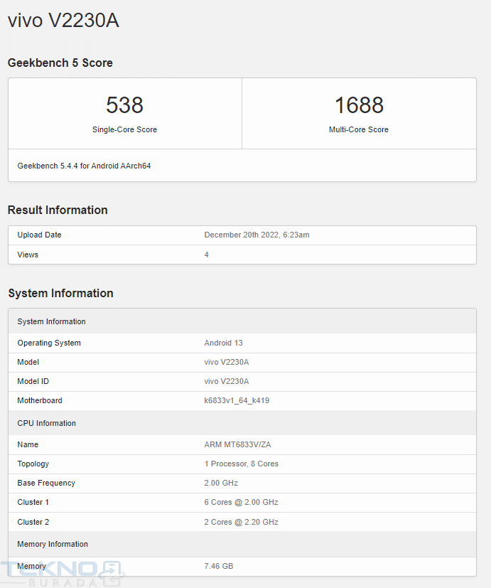Click the Cluster 2 label
The height and width of the screenshot is (588, 491).
33,522
